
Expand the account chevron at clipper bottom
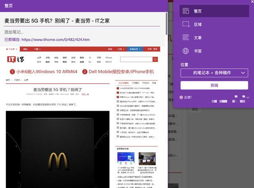point(248,98)
